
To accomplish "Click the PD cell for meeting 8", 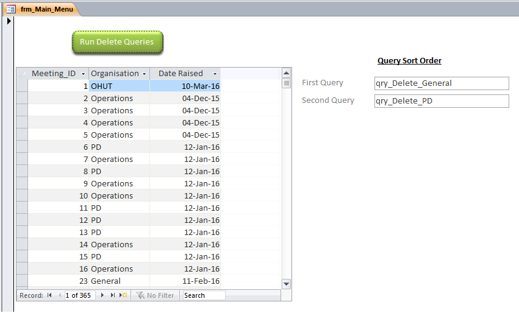I will tap(119, 172).
